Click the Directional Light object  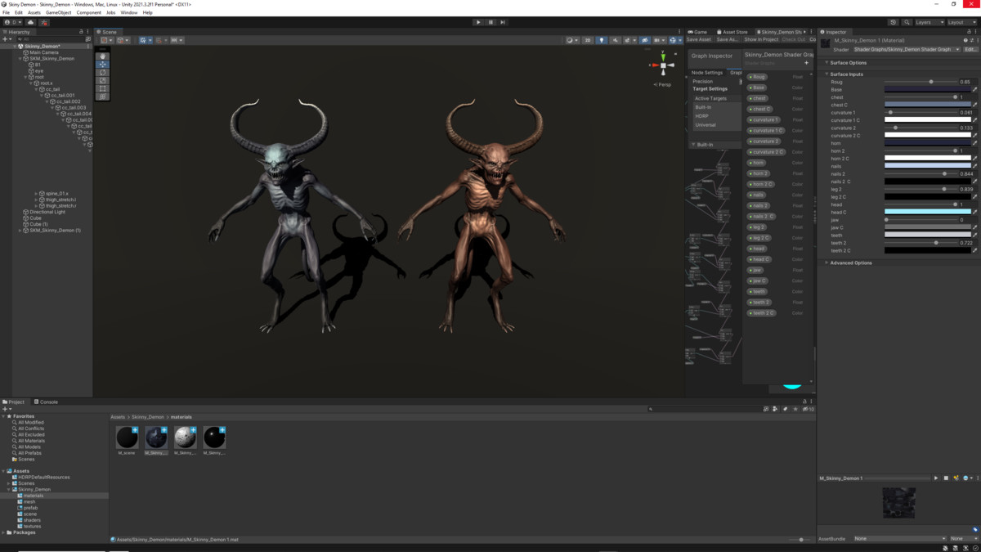[x=47, y=212]
